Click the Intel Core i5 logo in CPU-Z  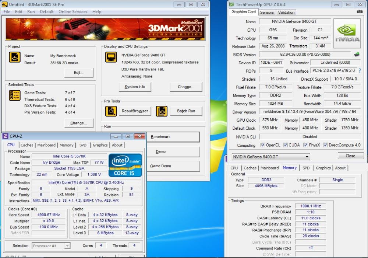click(x=125, y=165)
